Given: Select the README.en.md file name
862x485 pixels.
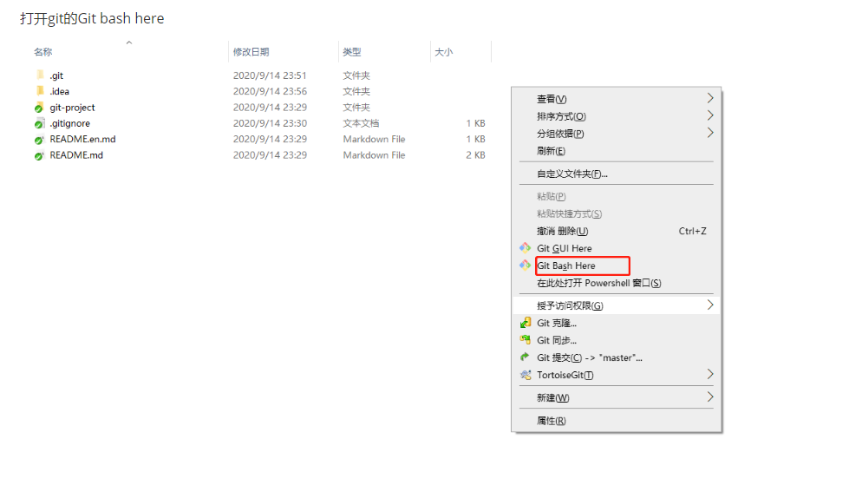Looking at the screenshot, I should tap(82, 139).
